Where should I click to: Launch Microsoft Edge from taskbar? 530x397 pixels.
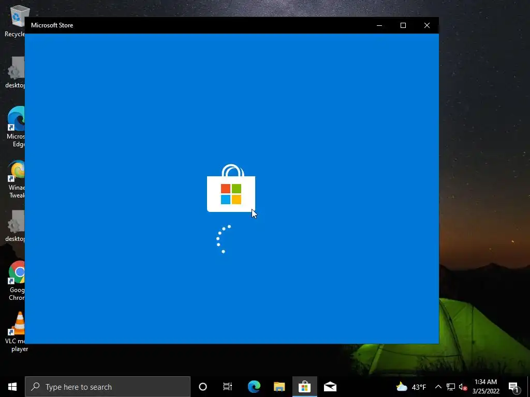(254, 387)
